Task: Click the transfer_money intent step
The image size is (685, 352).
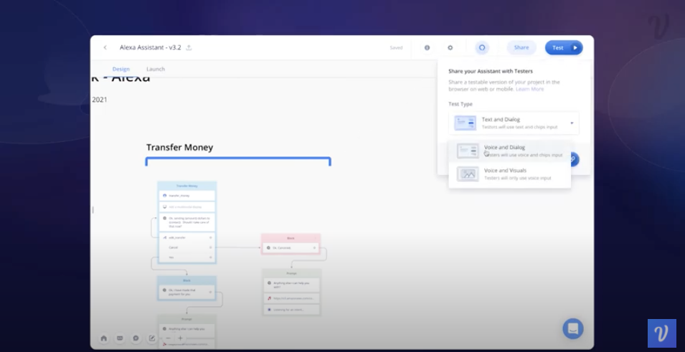Action: [187, 196]
